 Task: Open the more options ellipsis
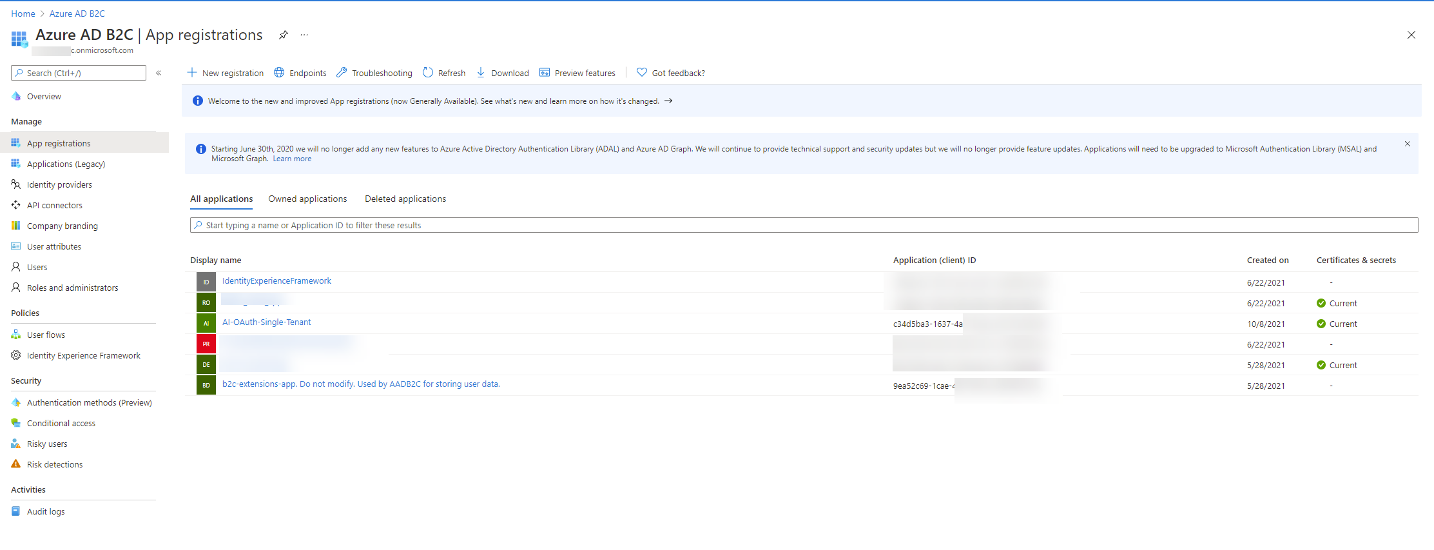coord(304,35)
